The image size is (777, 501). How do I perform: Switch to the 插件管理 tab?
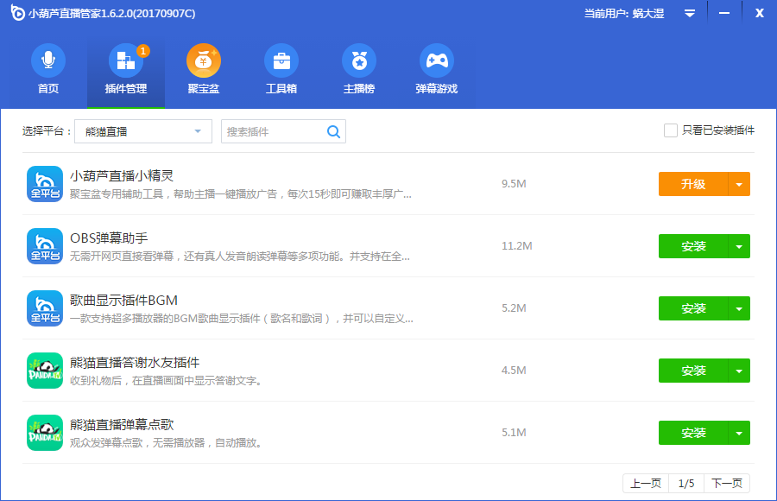pyautogui.click(x=126, y=71)
